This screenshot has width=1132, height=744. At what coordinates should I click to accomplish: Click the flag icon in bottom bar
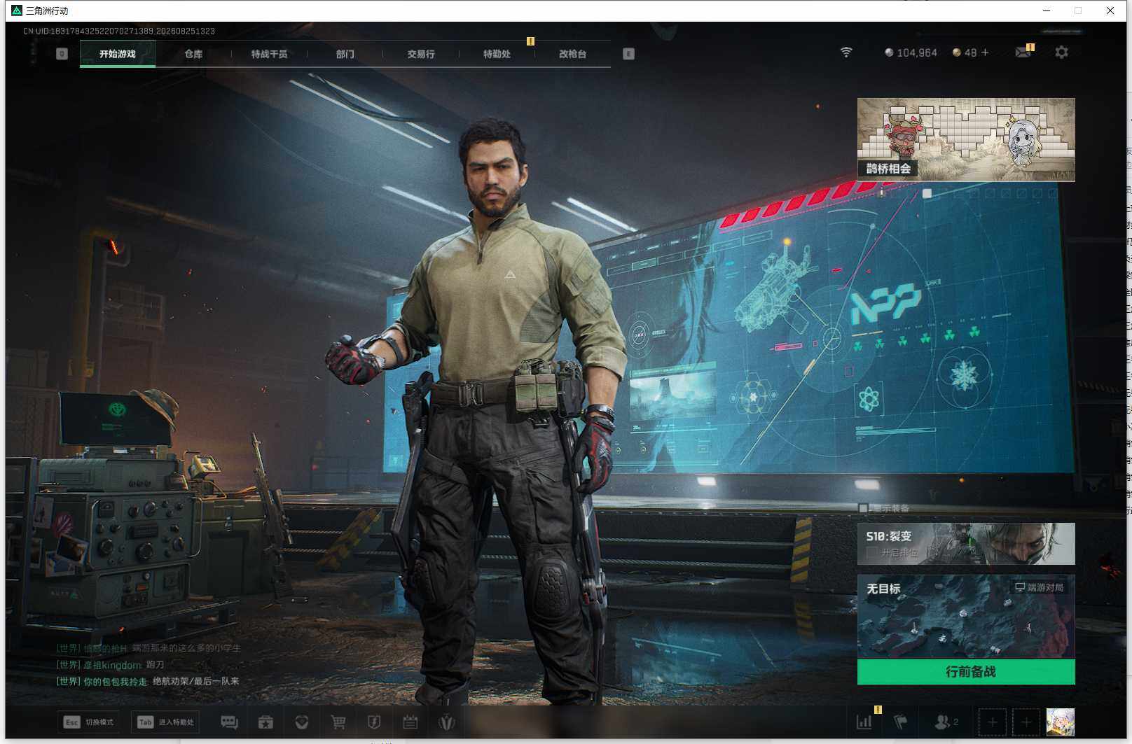pyautogui.click(x=901, y=722)
